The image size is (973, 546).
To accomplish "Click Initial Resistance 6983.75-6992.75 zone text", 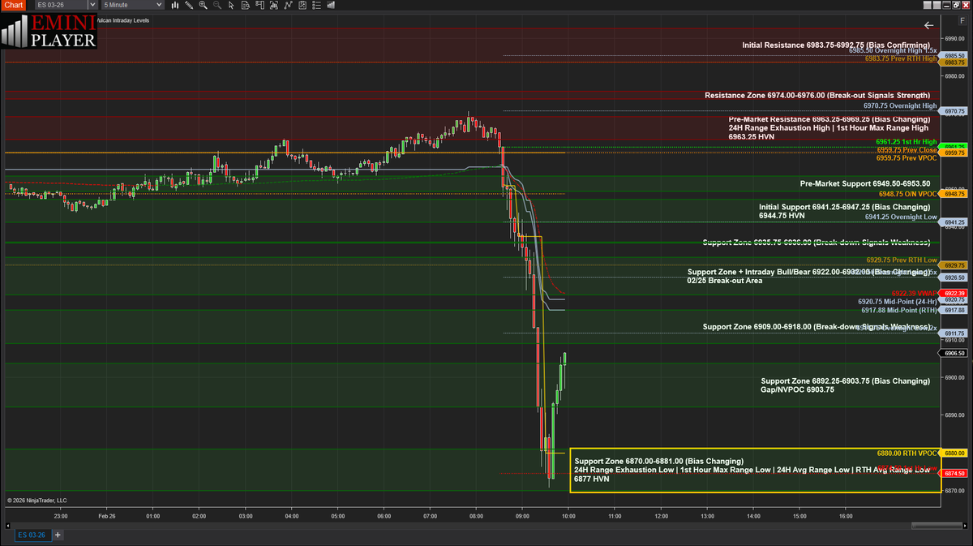I will pyautogui.click(x=836, y=45).
